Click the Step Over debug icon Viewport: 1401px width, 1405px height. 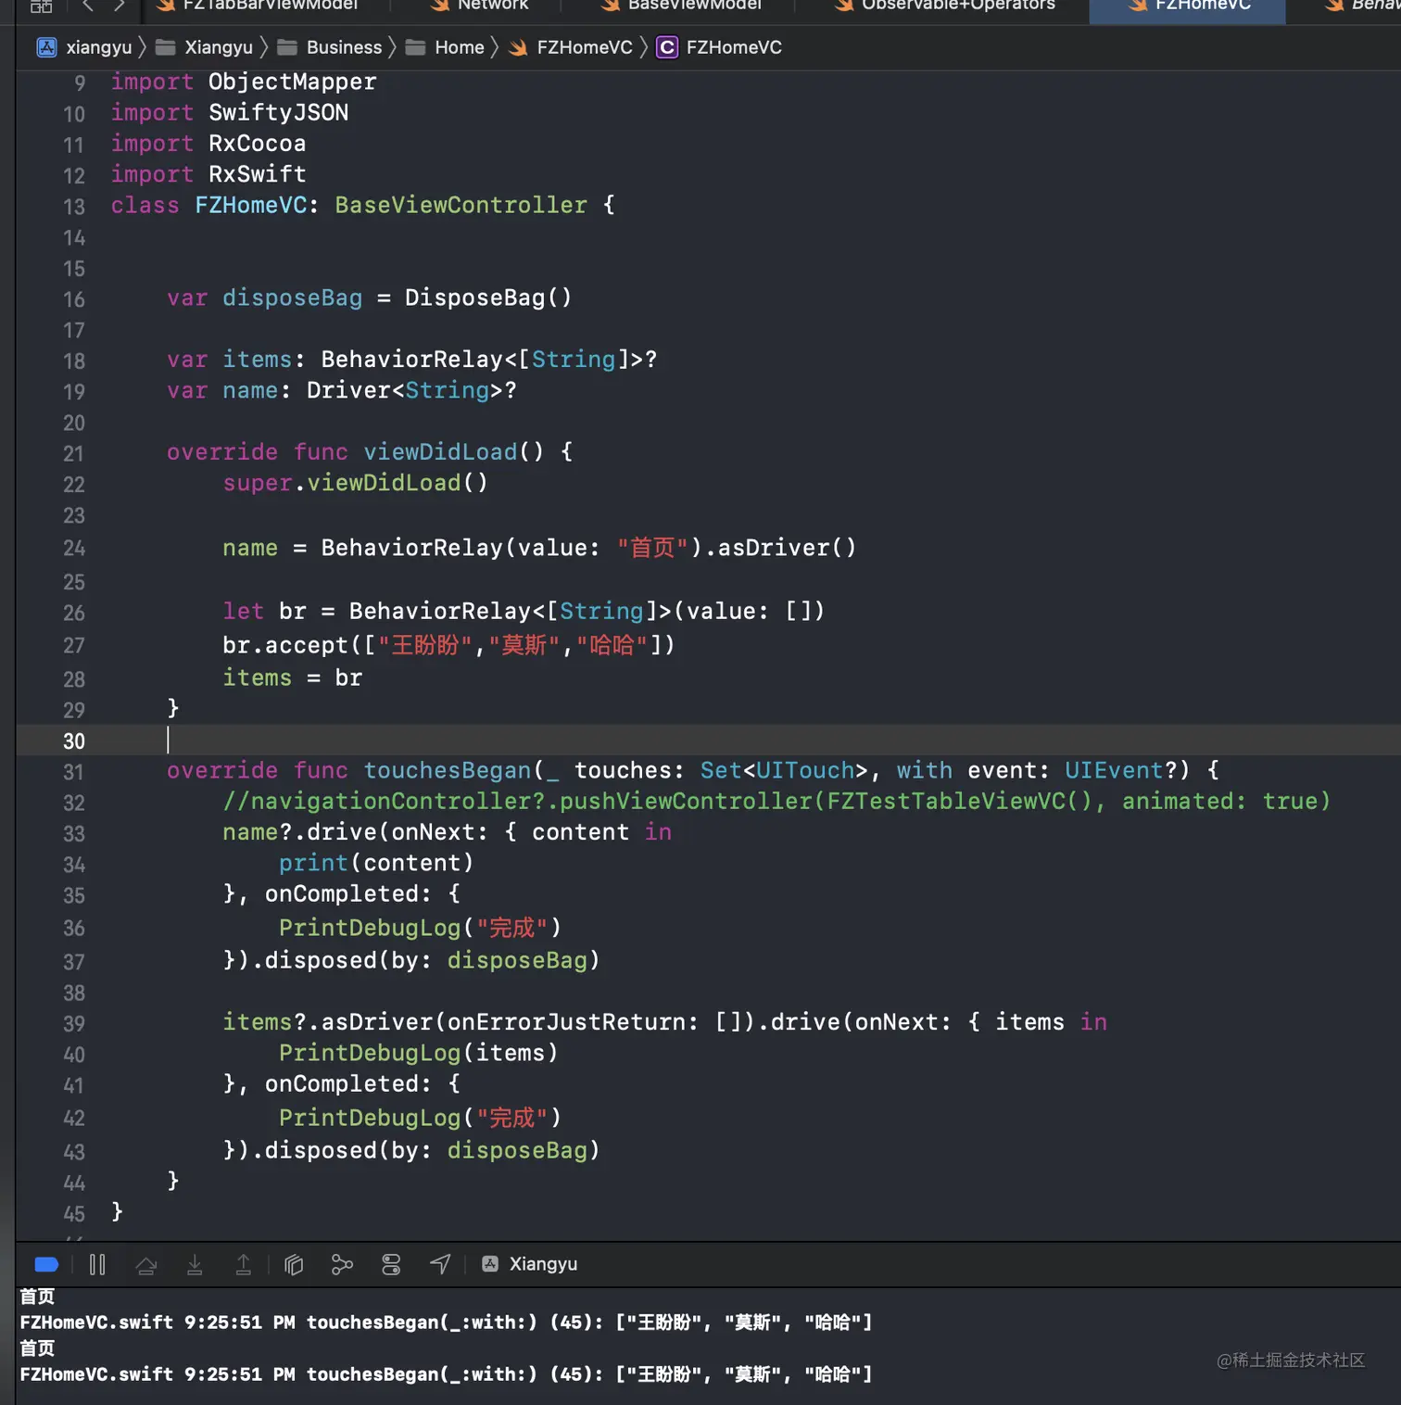coord(146,1264)
